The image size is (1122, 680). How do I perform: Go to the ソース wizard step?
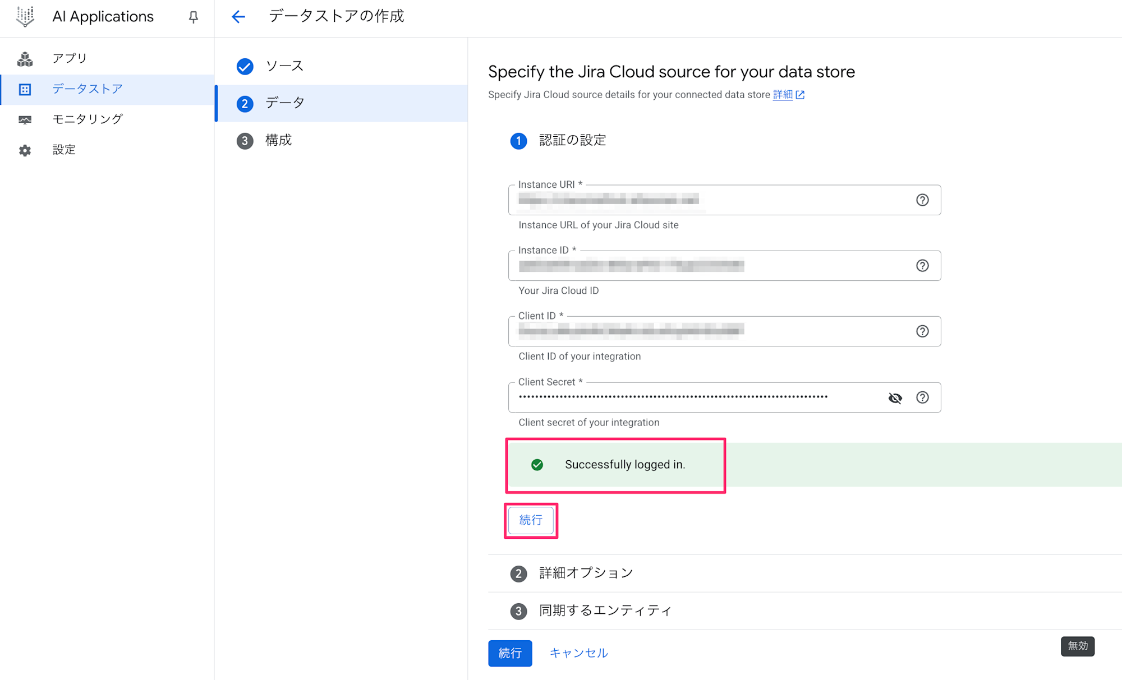click(341, 66)
